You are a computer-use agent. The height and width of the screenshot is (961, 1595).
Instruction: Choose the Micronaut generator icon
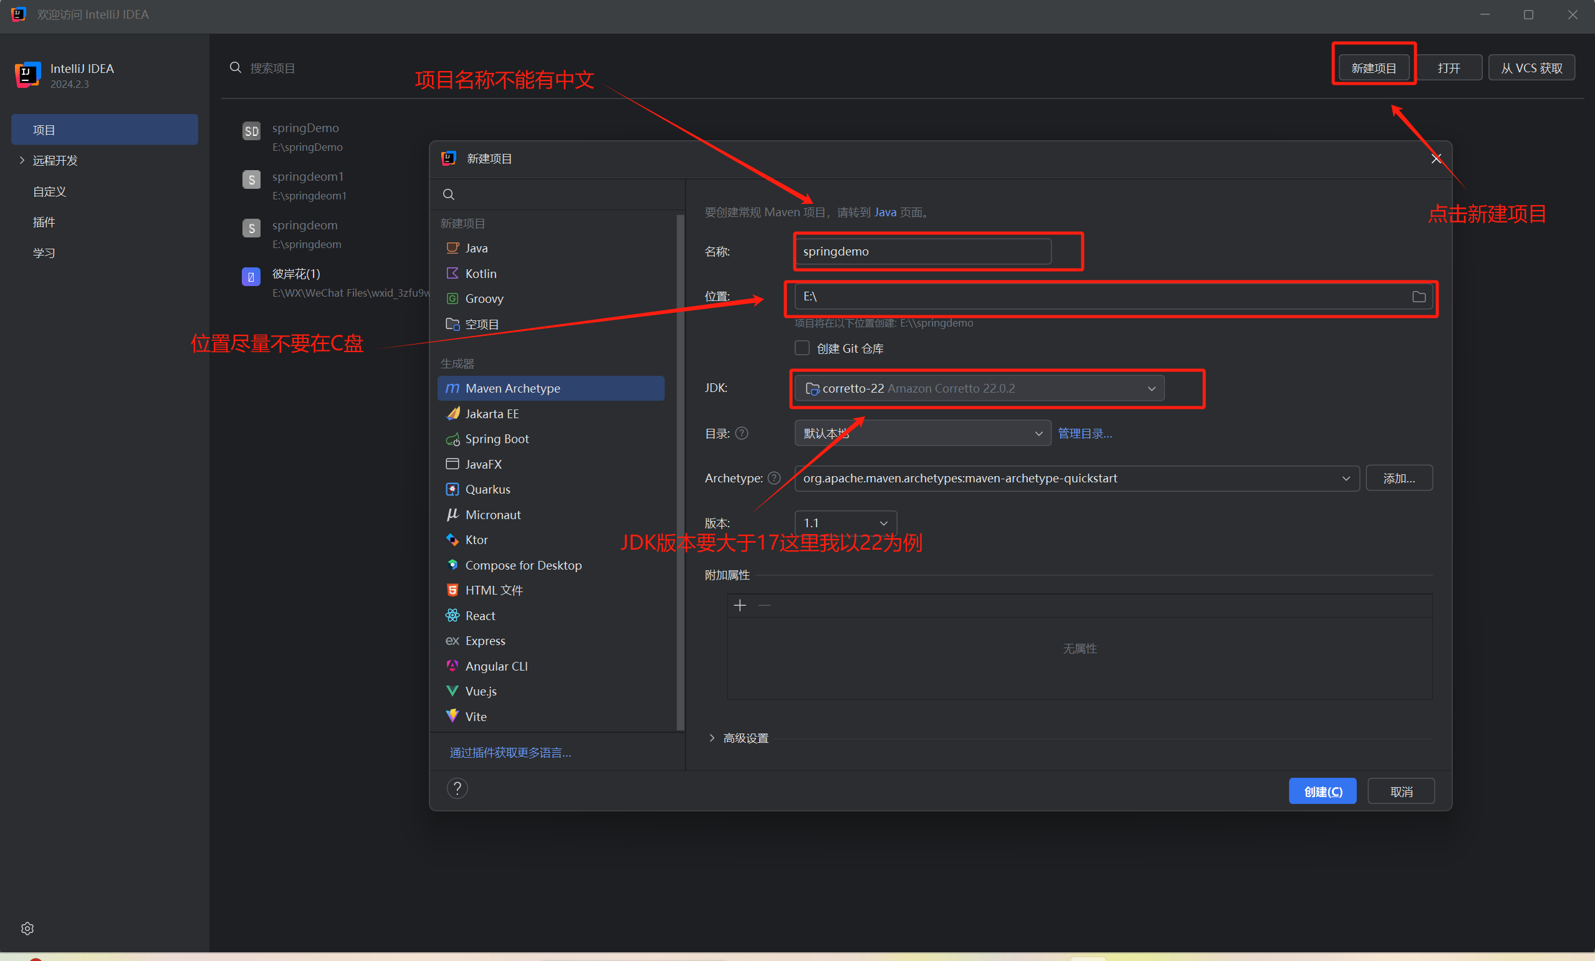(453, 515)
